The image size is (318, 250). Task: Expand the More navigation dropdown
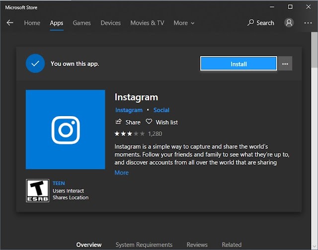(x=184, y=23)
